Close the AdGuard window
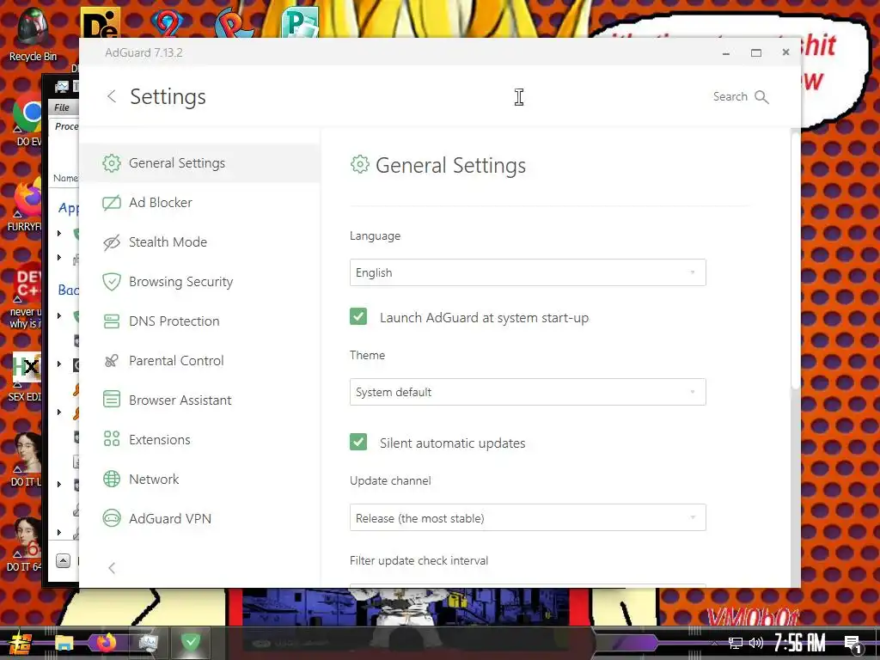880x660 pixels. point(785,52)
